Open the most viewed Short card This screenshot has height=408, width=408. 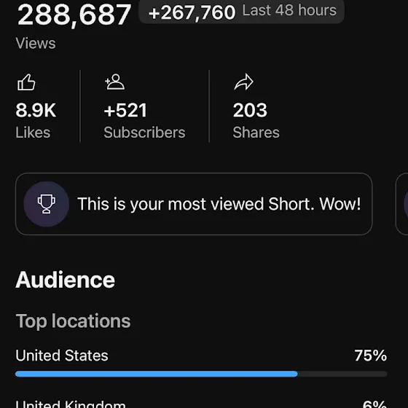[194, 204]
